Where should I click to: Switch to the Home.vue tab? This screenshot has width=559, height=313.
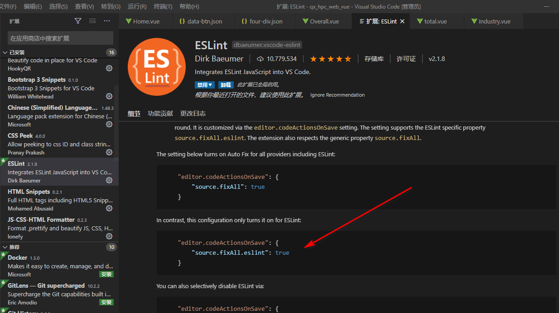(146, 21)
